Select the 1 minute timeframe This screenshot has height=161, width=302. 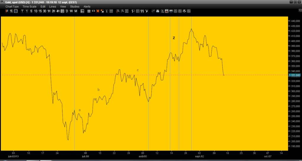27,11
